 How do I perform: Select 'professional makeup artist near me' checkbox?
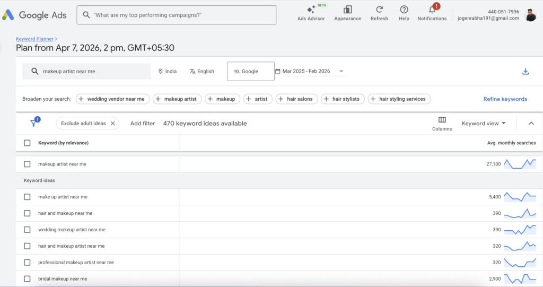[x=27, y=263]
